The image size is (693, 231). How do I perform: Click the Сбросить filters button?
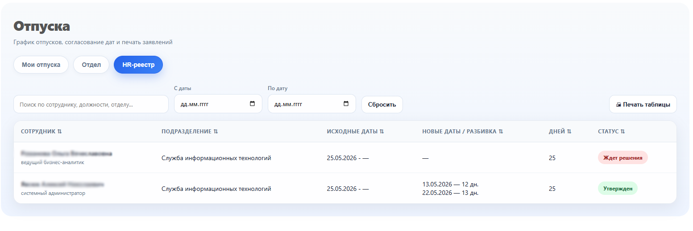point(382,104)
